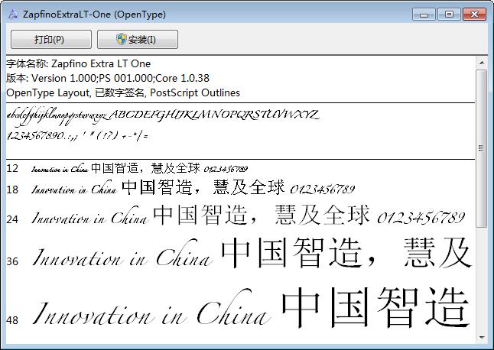
Task: Click the version line 'Version 1.000;PS 001.000;Core 1.0.38'
Action: (x=108, y=78)
